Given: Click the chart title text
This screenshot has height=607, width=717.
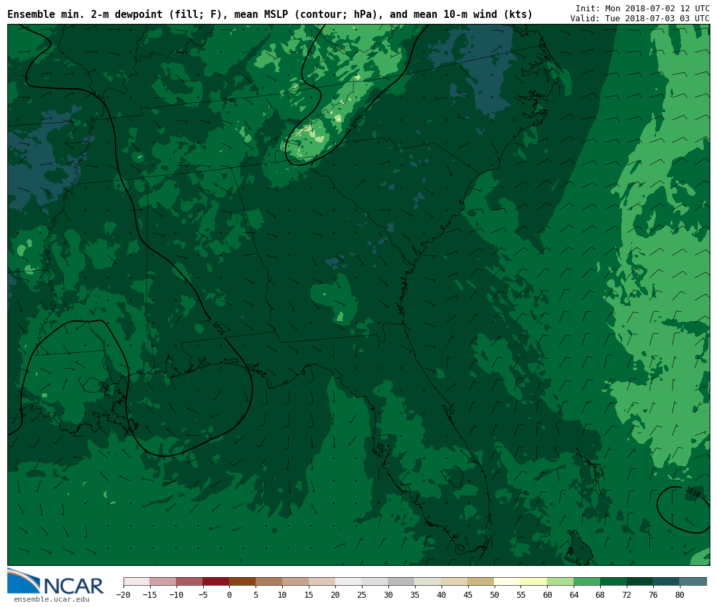Looking at the screenshot, I should tap(270, 14).
